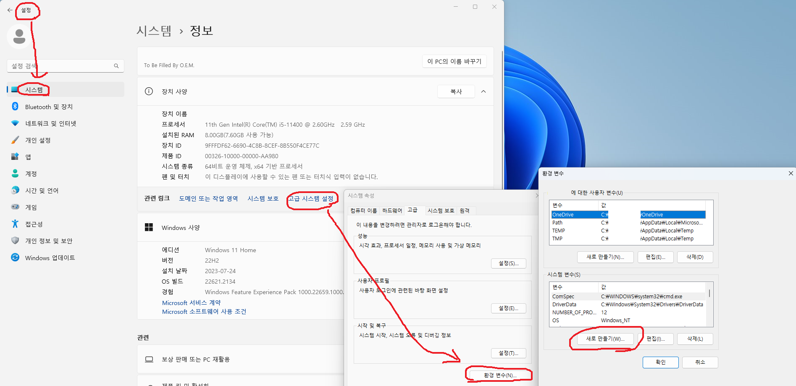
Task: Click 새로 만들기(N)... for user variables
Action: tap(605, 257)
